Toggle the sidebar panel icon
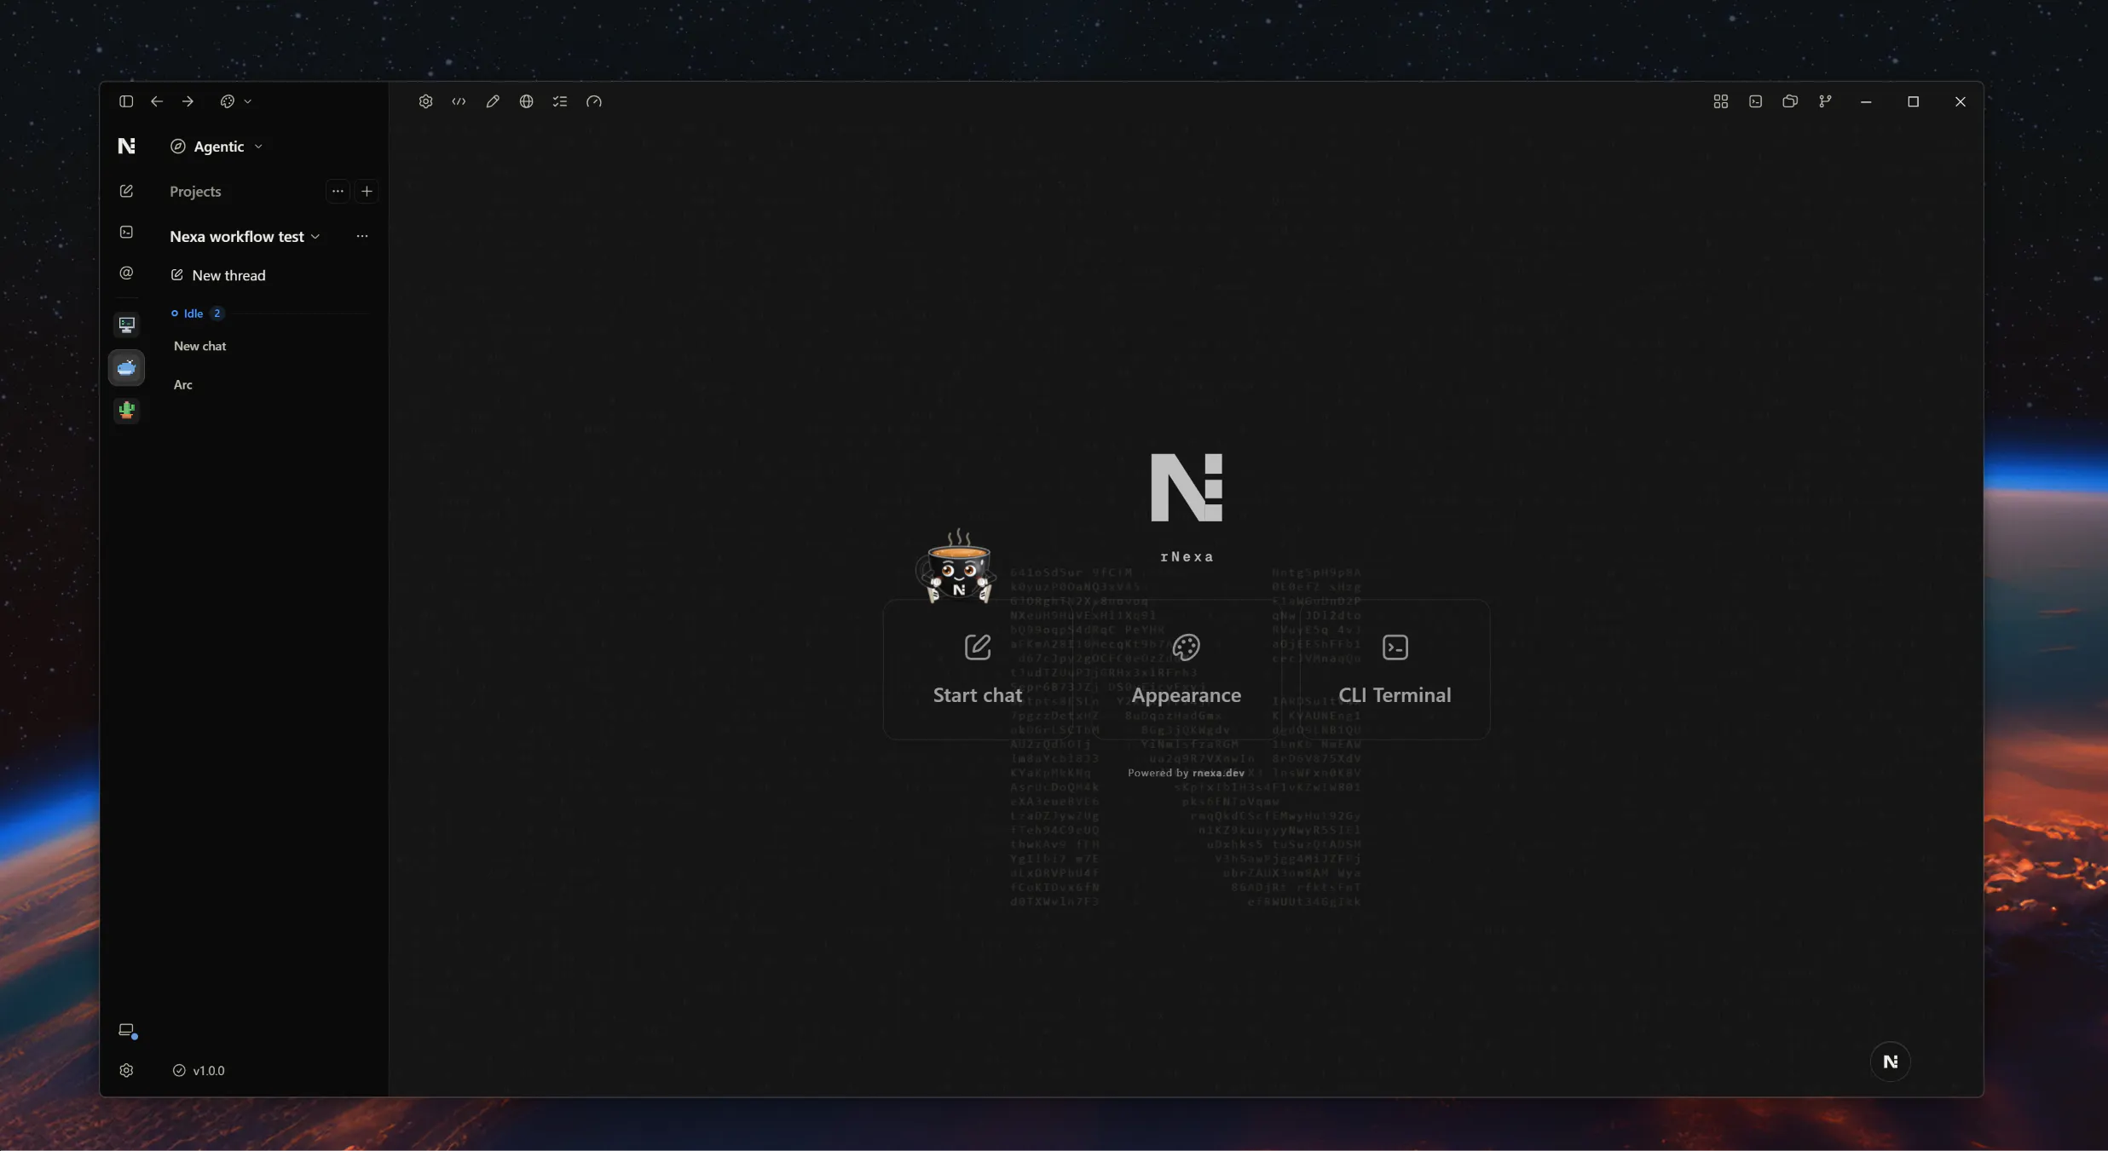 click(126, 101)
